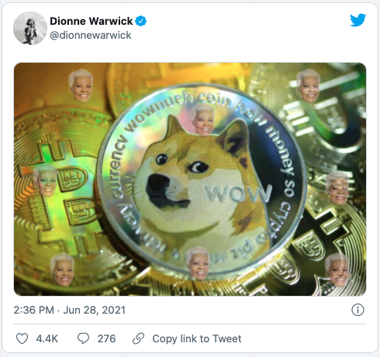The height and width of the screenshot is (357, 380).
Task: Click the Doge dog's black nose in the image
Action: pos(158,188)
